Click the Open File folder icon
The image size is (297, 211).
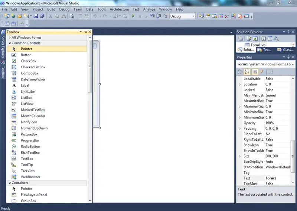coord(20,16)
